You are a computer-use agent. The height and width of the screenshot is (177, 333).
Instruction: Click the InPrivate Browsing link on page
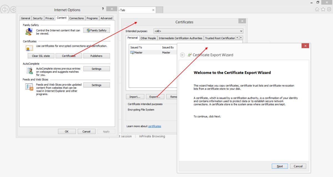coord(152,136)
